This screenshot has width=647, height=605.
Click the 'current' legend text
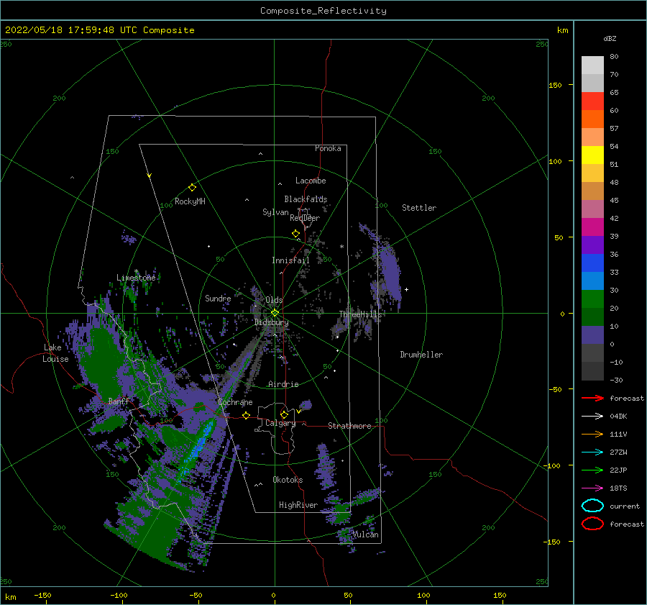pos(625,506)
